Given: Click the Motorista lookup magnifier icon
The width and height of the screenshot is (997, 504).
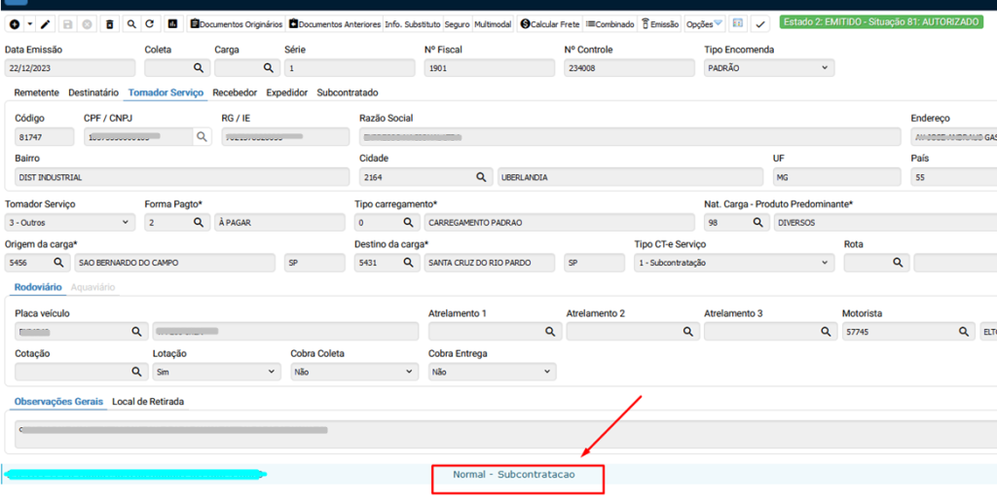Looking at the screenshot, I should click(x=961, y=332).
